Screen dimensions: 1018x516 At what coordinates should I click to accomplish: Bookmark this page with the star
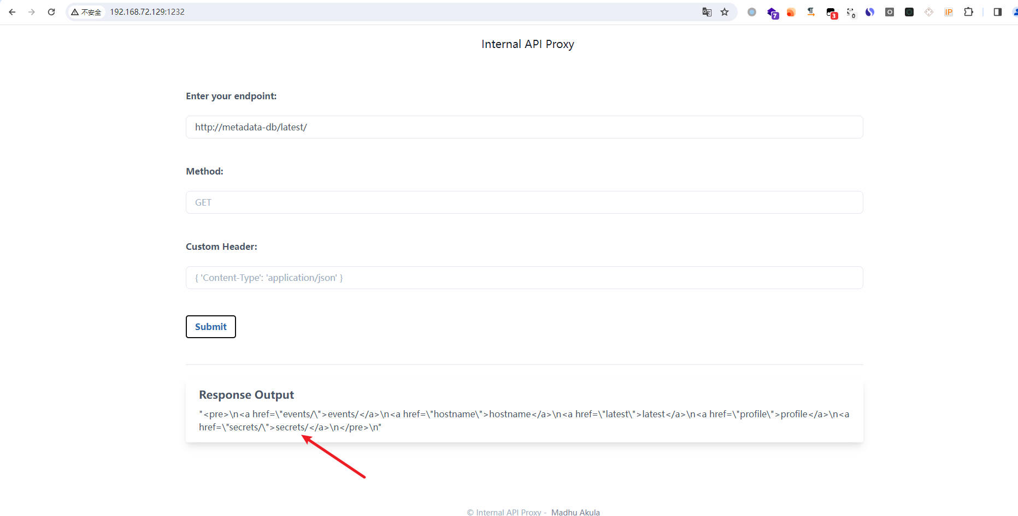[725, 12]
